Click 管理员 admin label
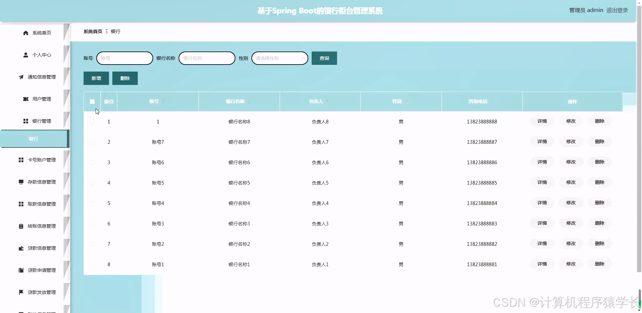642x313 pixels. tap(586, 10)
